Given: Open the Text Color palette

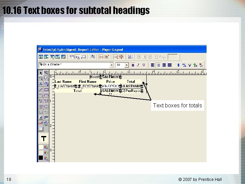Looking at the screenshot, I should click(x=46, y=158).
